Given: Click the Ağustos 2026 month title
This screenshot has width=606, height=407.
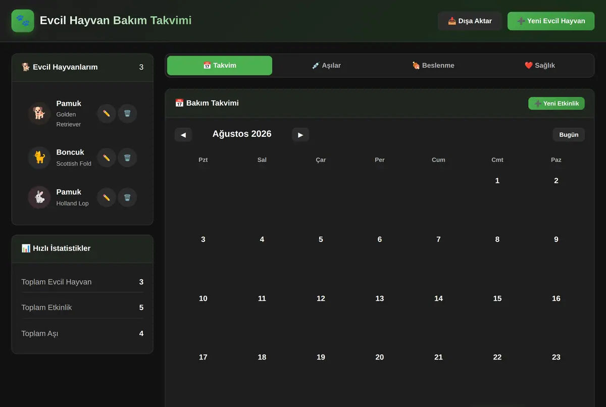Looking at the screenshot, I should pyautogui.click(x=242, y=134).
